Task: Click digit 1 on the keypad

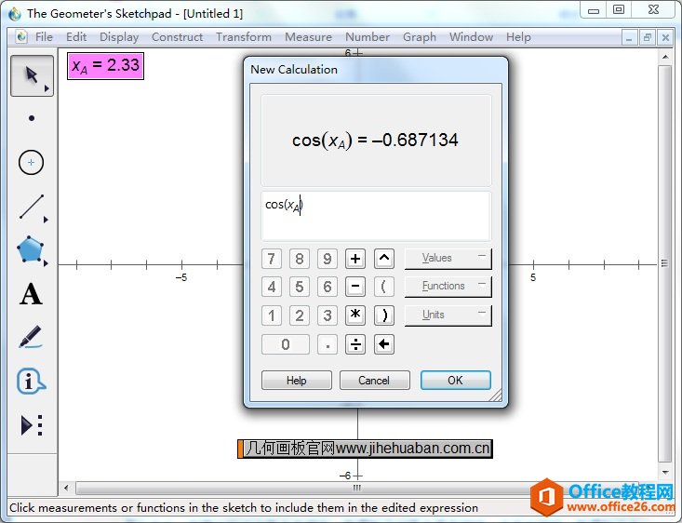Action: tap(272, 315)
